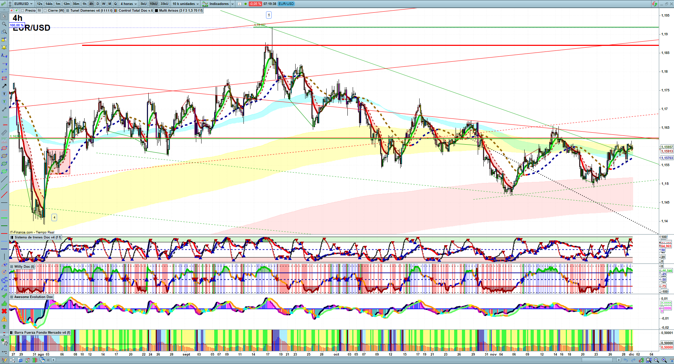674x364 pixels.
Task: Select the alert bell tool
Action: (4, 47)
